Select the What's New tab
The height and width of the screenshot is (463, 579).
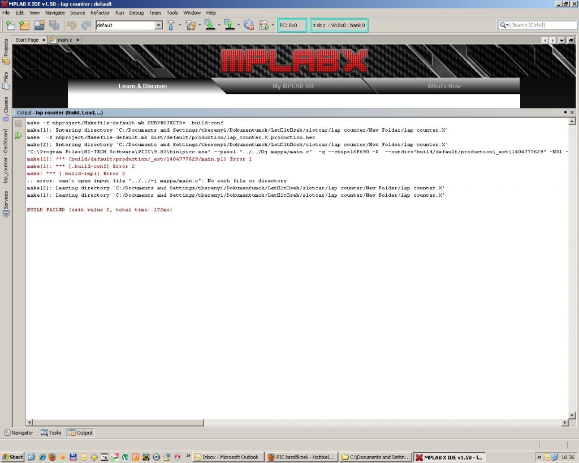tap(444, 86)
